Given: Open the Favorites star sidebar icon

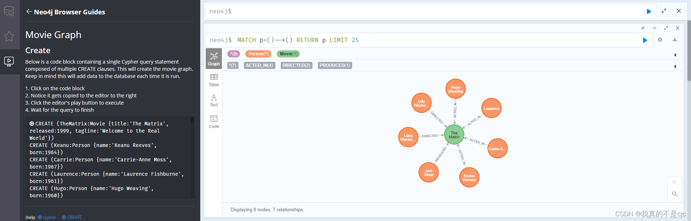Looking at the screenshot, I should (9, 36).
